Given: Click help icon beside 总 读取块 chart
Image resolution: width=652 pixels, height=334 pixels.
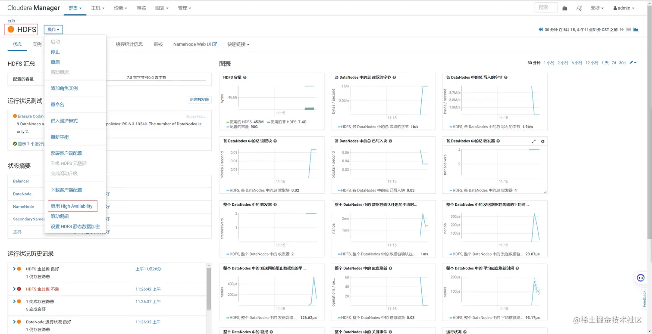Looking at the screenshot, I should [x=275, y=141].
